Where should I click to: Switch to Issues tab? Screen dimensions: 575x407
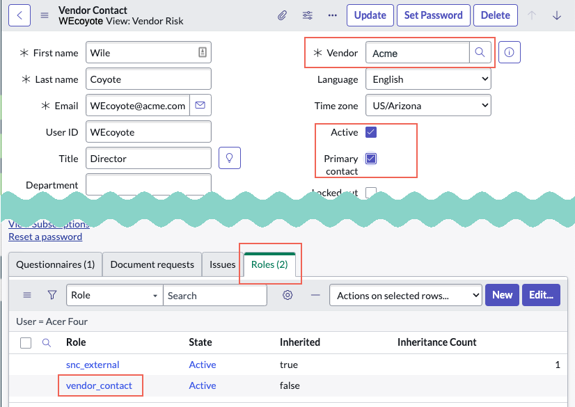[x=222, y=264]
